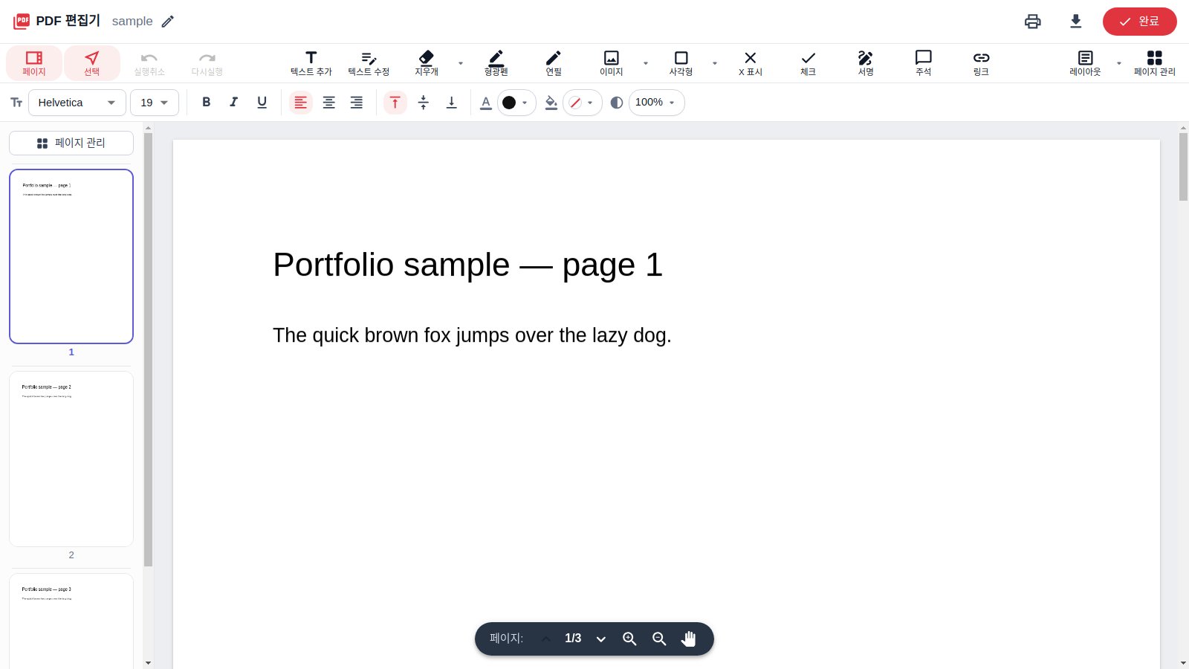Select the 체크 checkmark tool
Screen dimensions: 1189x669
click(808, 63)
